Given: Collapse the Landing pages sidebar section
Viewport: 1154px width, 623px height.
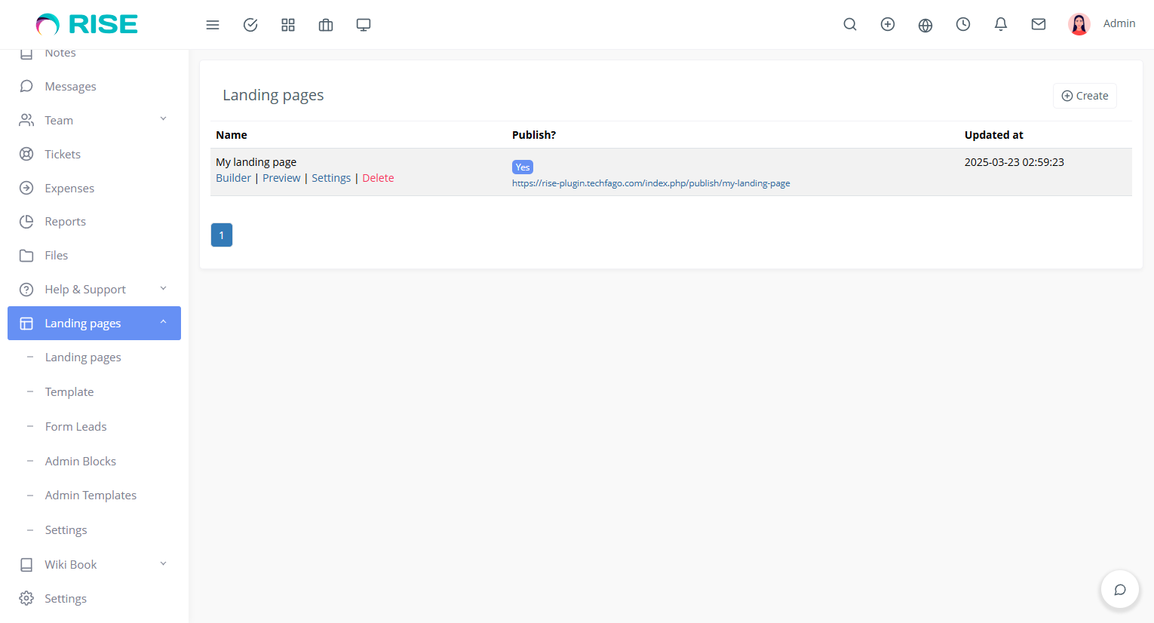Looking at the screenshot, I should 164,323.
